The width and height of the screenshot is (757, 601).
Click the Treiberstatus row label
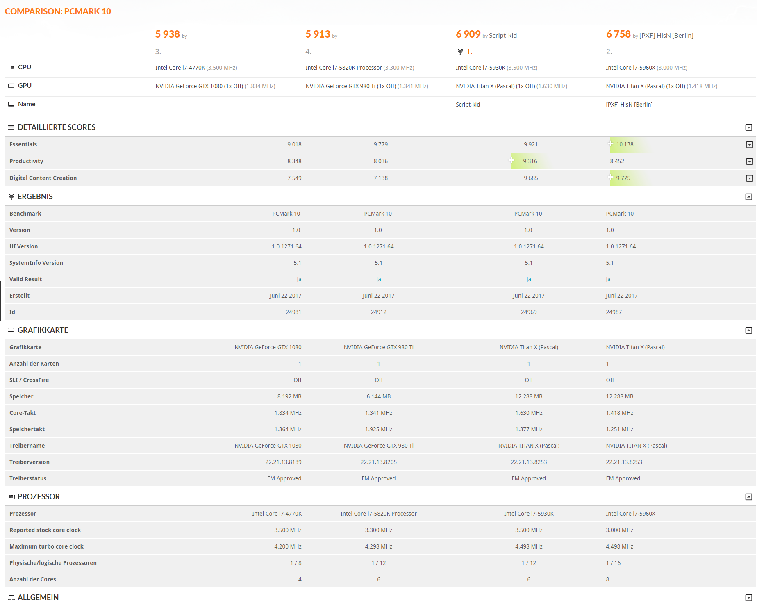28,478
